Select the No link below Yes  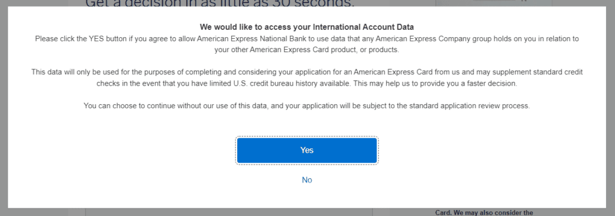tap(307, 180)
